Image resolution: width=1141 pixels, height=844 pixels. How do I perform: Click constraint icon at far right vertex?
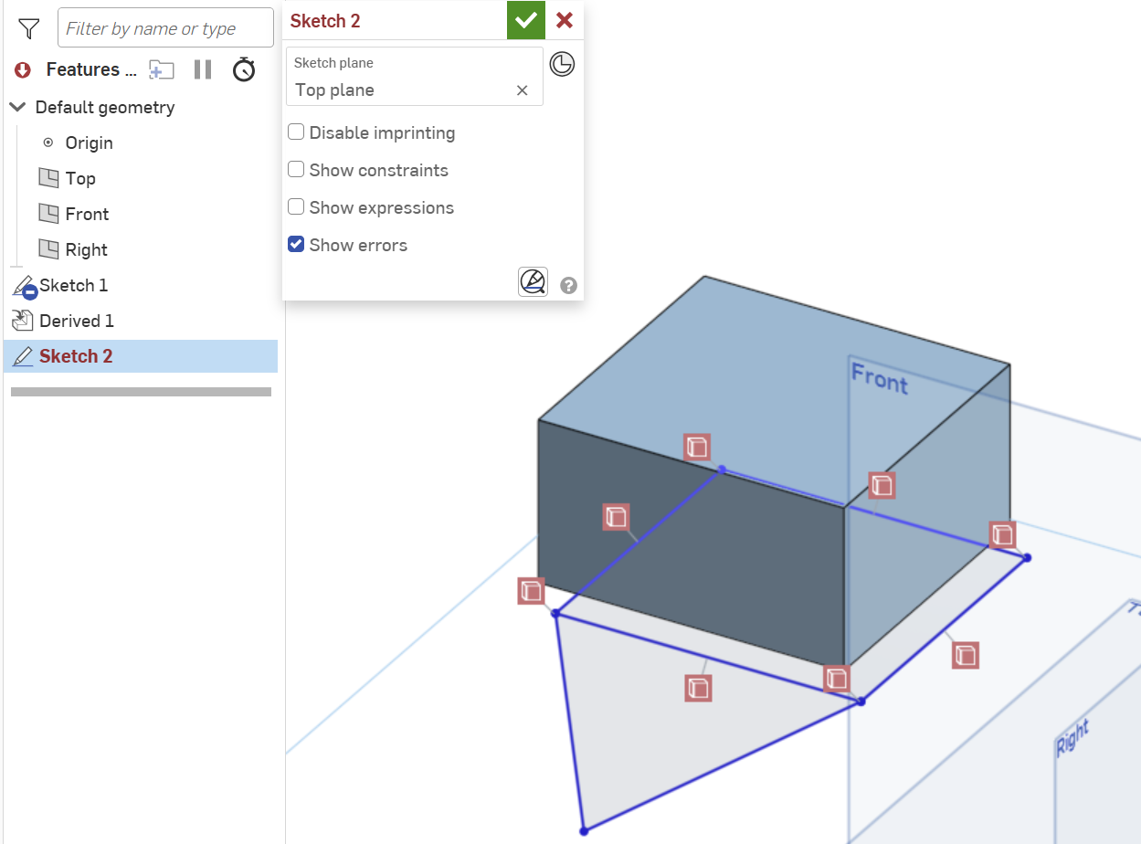point(1002,534)
